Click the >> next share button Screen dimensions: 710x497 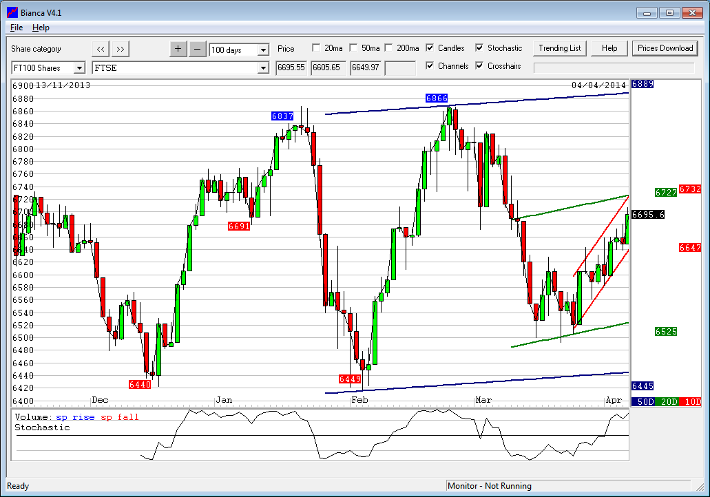(121, 48)
